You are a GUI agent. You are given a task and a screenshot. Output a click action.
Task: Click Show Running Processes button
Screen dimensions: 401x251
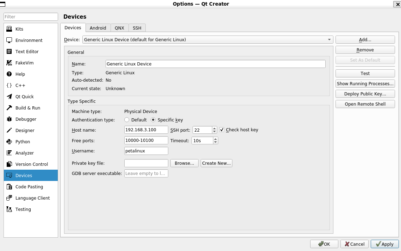tap(365, 83)
